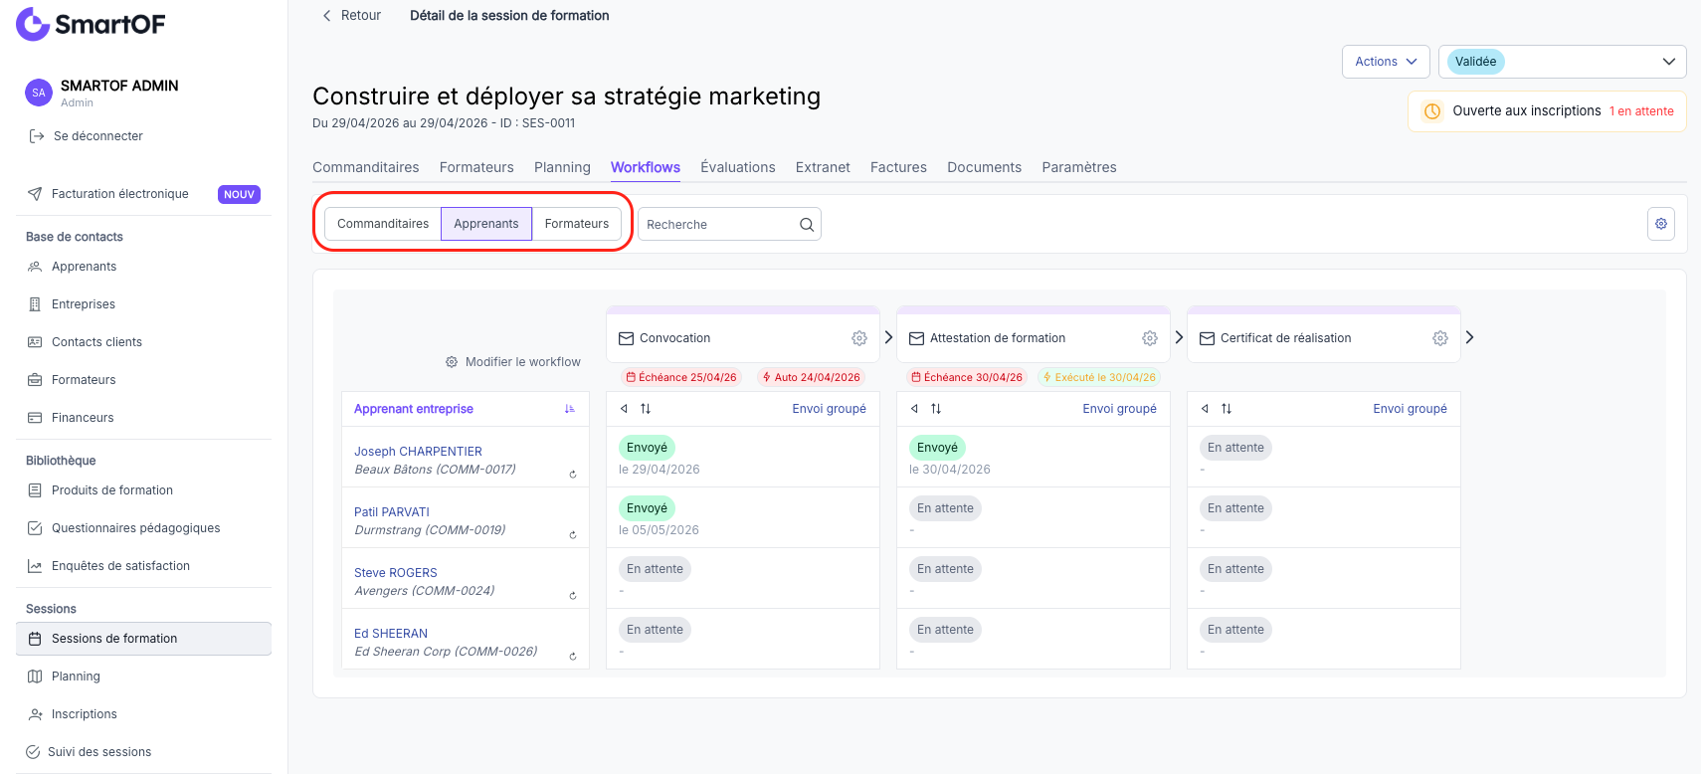Image resolution: width=1701 pixels, height=774 pixels.
Task: Click the Planning map icon in sidebar
Action: click(x=35, y=677)
